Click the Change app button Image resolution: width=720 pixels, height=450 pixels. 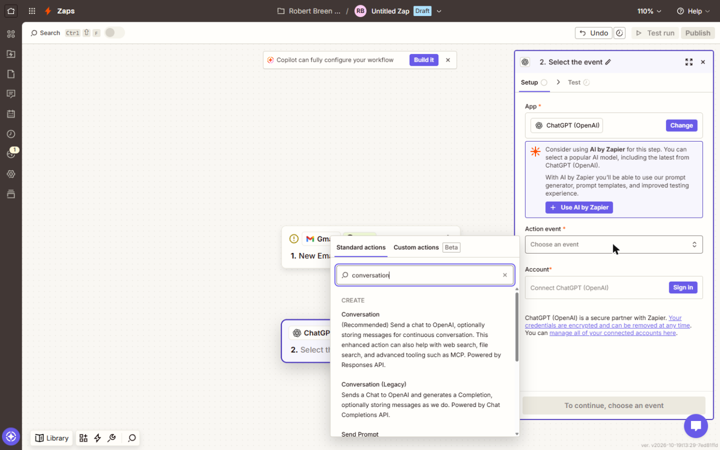[x=682, y=125]
